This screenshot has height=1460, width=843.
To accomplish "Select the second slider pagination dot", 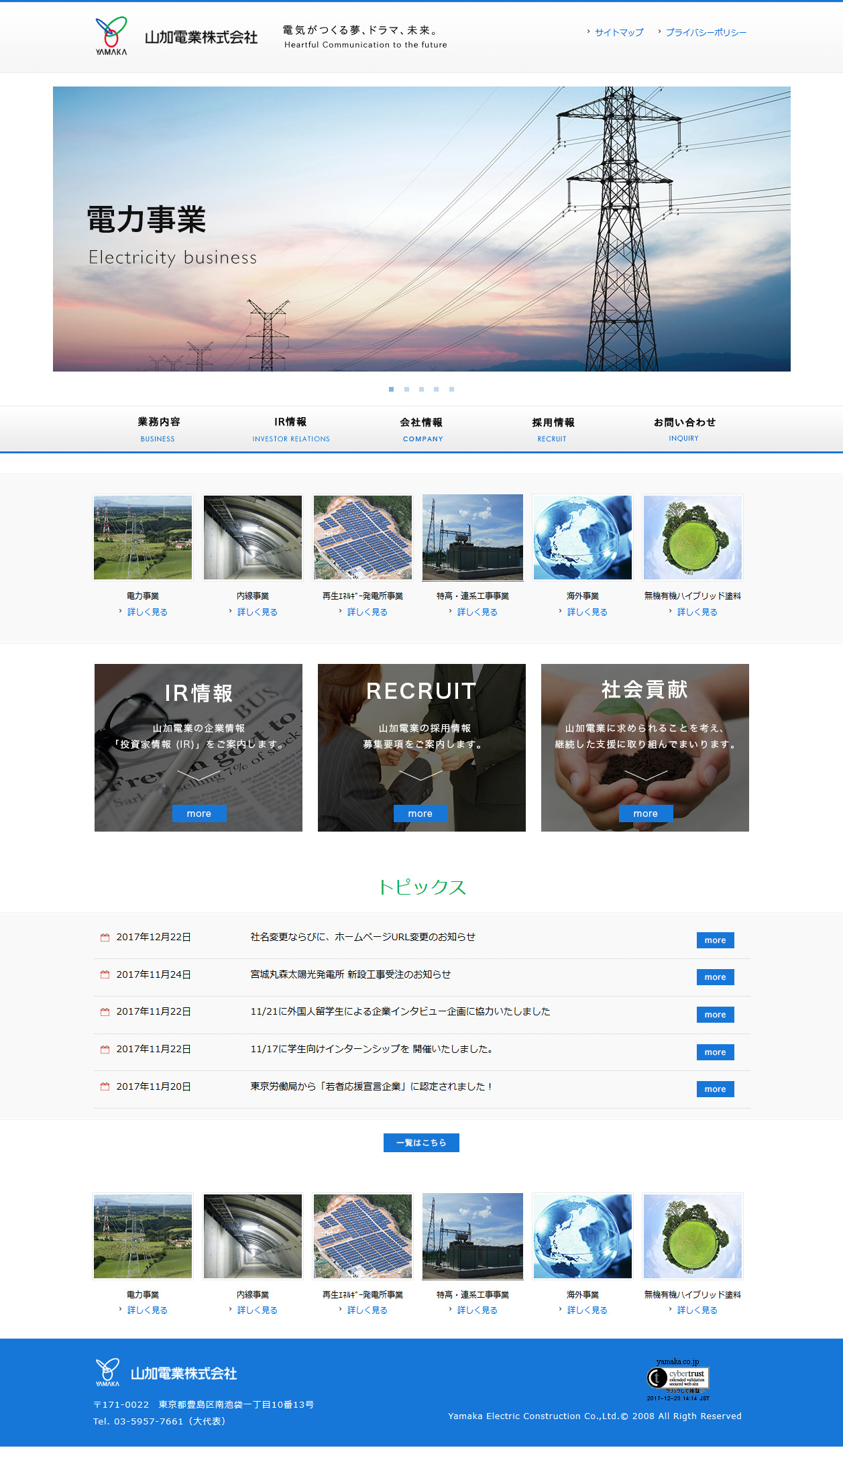I will pos(406,389).
